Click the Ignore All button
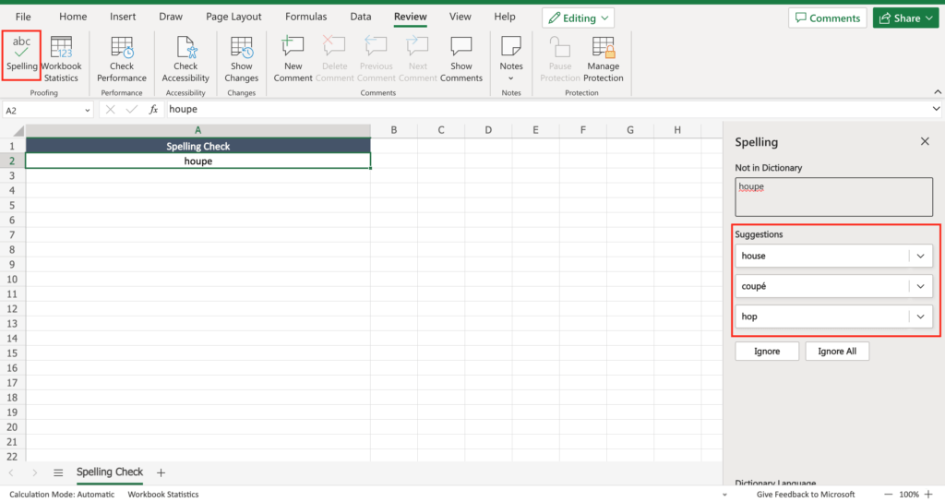Screen dimensions: 945x502 (837, 352)
